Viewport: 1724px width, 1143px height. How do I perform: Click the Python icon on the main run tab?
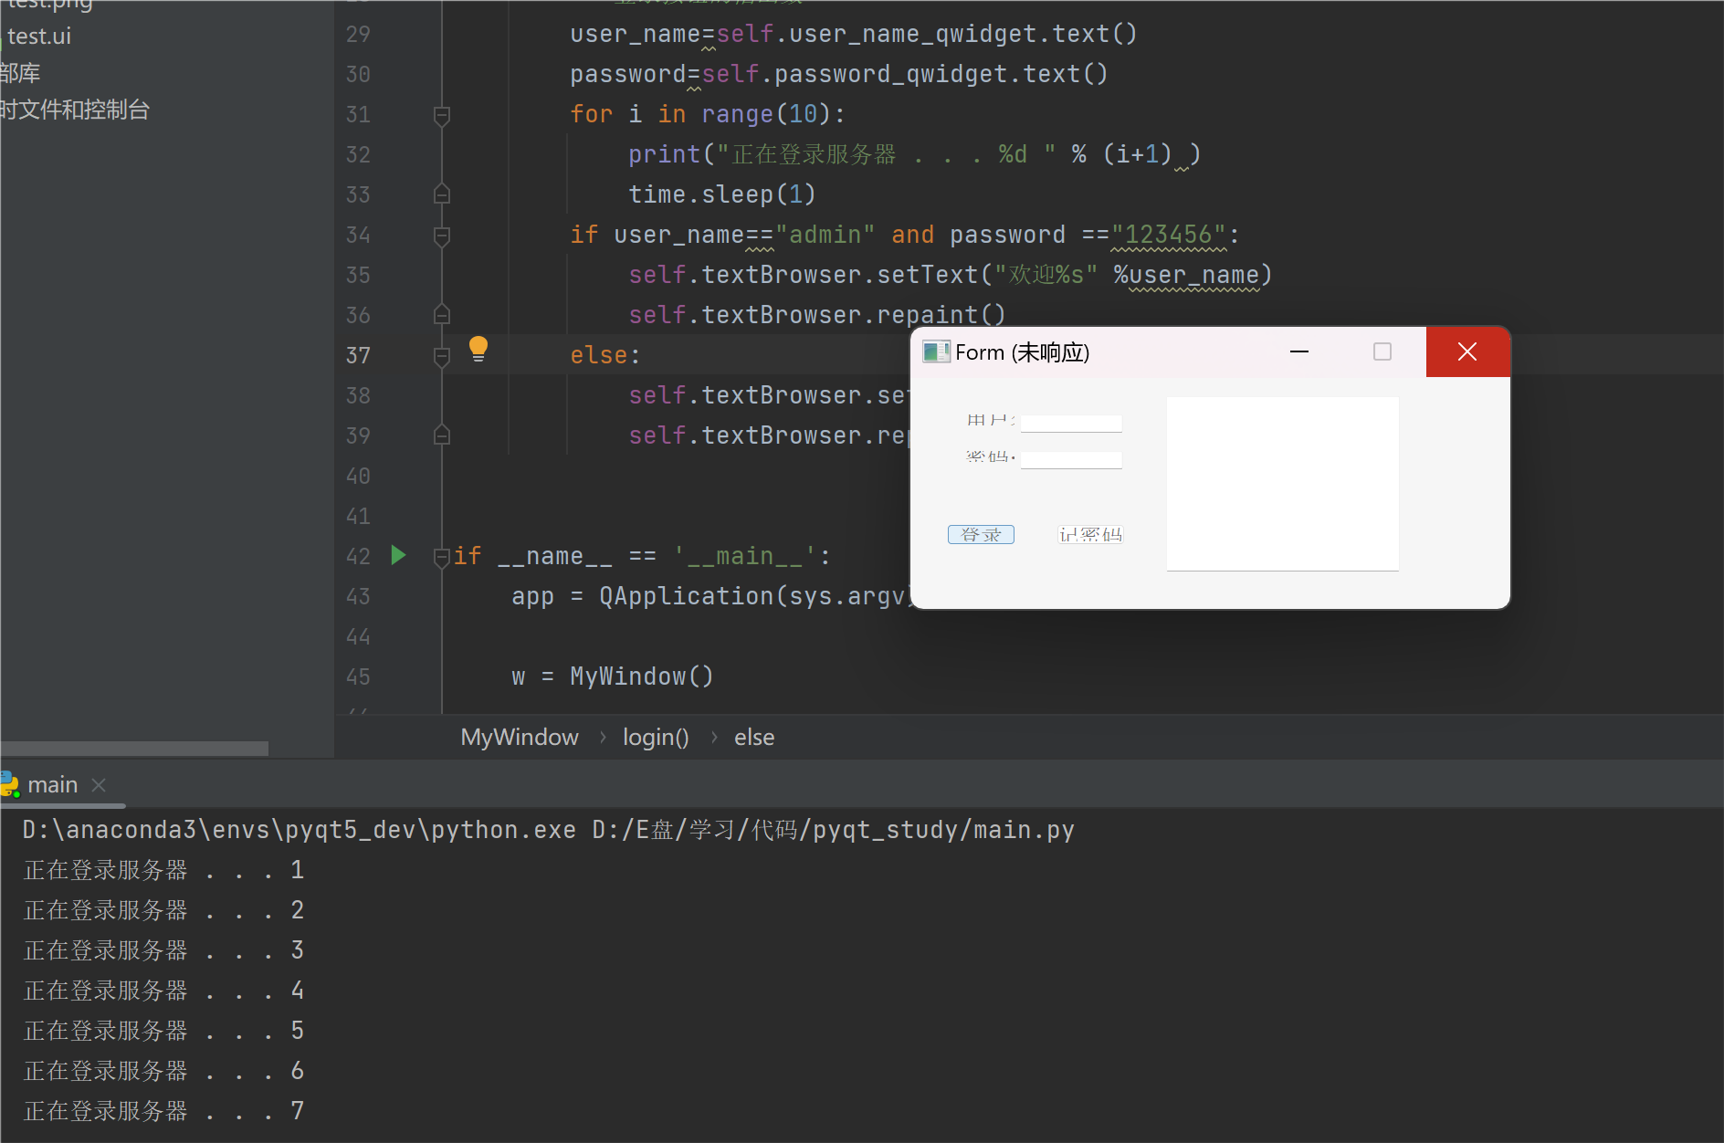click(10, 784)
